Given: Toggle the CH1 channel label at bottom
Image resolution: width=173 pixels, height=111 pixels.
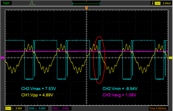Looking at the screenshot, I should click(x=8, y=108).
